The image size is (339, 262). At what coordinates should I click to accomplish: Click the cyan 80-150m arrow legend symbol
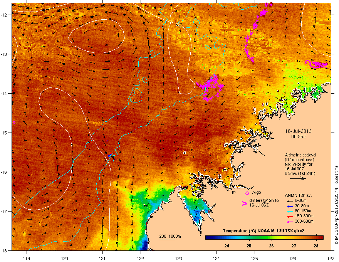[x=290, y=211]
